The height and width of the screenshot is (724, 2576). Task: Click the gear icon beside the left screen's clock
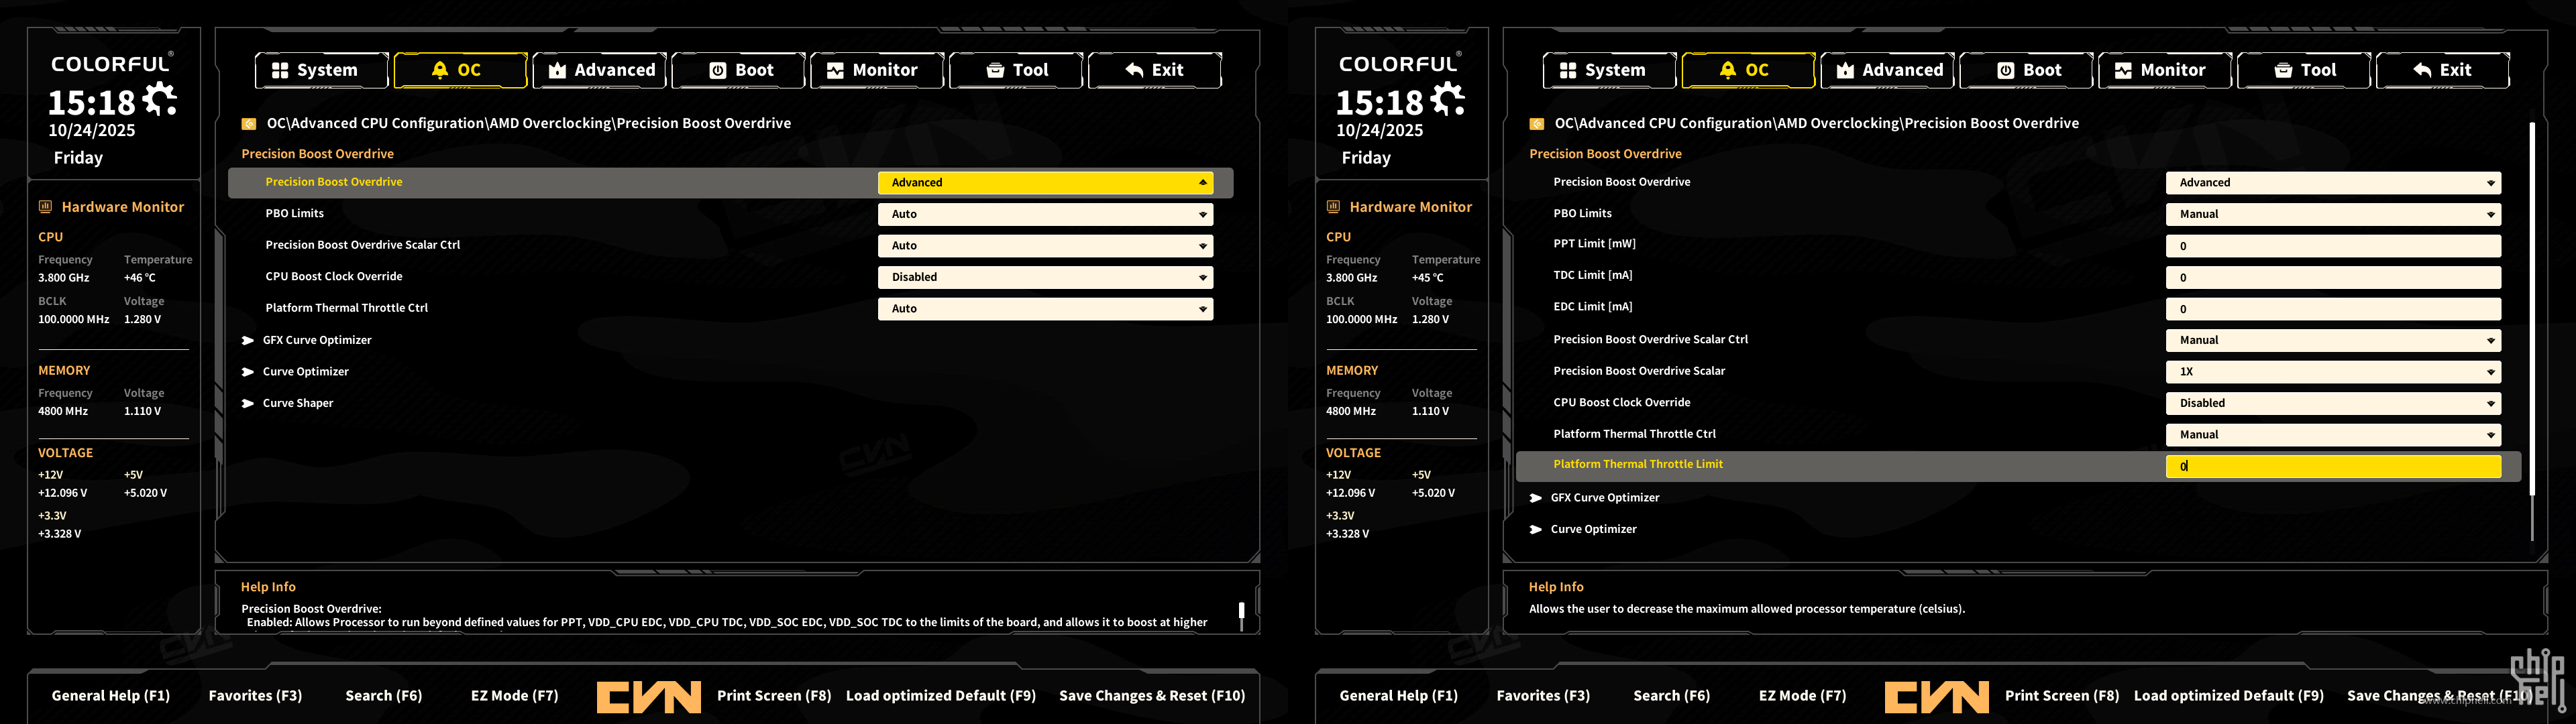[x=160, y=99]
